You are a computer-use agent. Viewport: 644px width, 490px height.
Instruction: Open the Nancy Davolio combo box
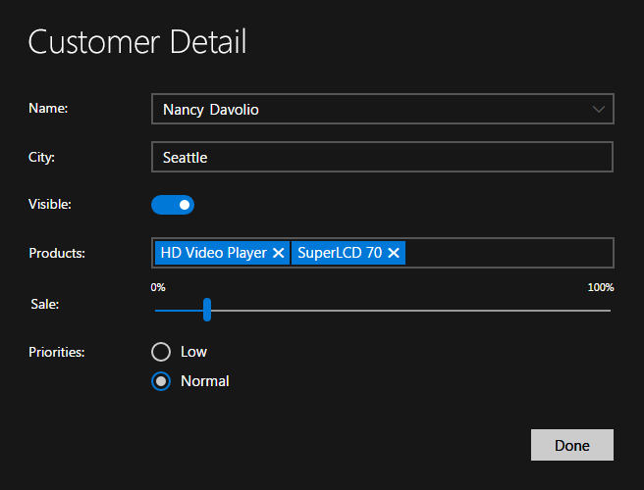click(x=373, y=109)
